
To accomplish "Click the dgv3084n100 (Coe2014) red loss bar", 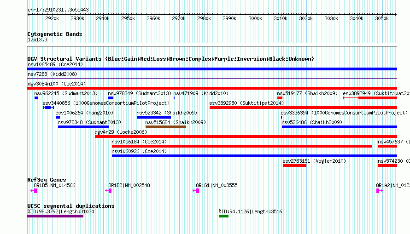I will click(x=212, y=88).
